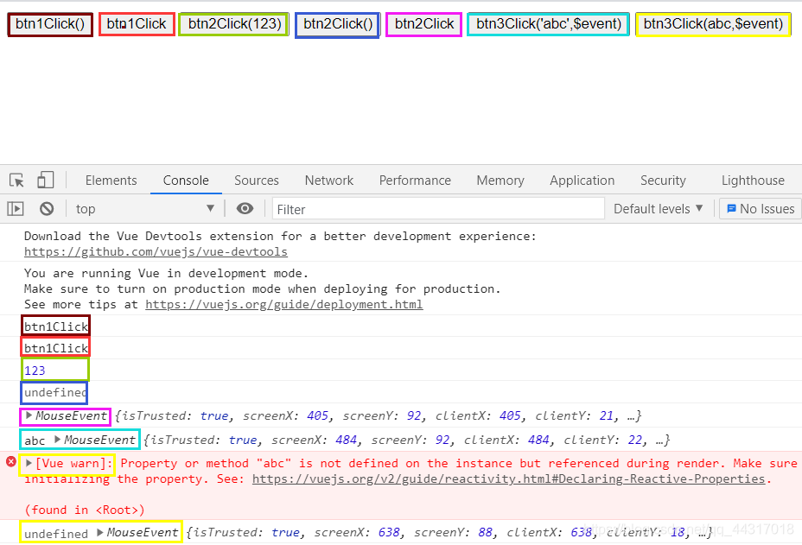Switch to the Memory tab
The height and width of the screenshot is (545, 802).
click(x=500, y=181)
